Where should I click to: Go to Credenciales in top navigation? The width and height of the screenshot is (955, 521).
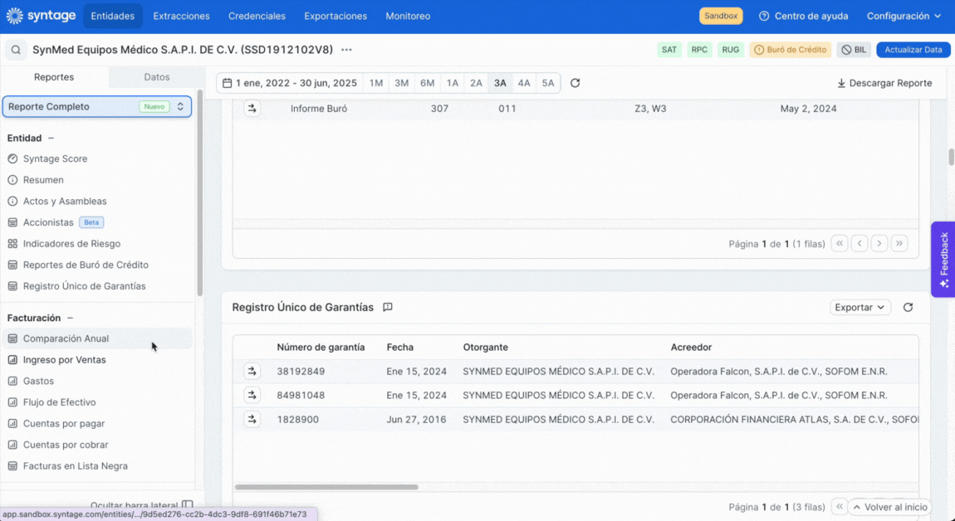point(257,17)
